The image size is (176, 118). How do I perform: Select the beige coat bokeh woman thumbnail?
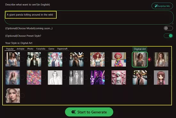coord(140,77)
